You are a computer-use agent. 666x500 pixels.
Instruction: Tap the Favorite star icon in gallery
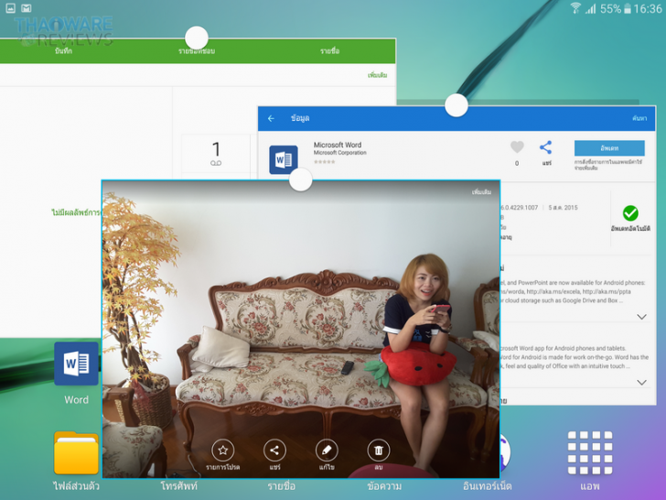point(222,451)
